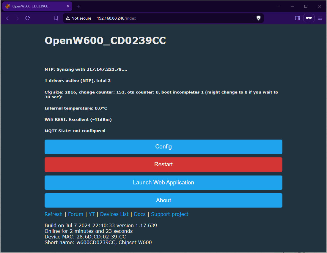Open the Not secure site warning

(78, 18)
